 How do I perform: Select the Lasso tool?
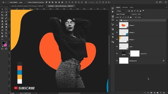(2, 12)
